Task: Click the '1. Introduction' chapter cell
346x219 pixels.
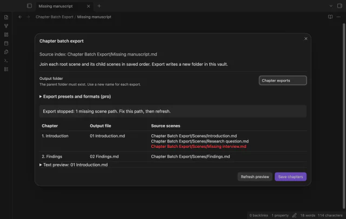Action: (x=55, y=136)
